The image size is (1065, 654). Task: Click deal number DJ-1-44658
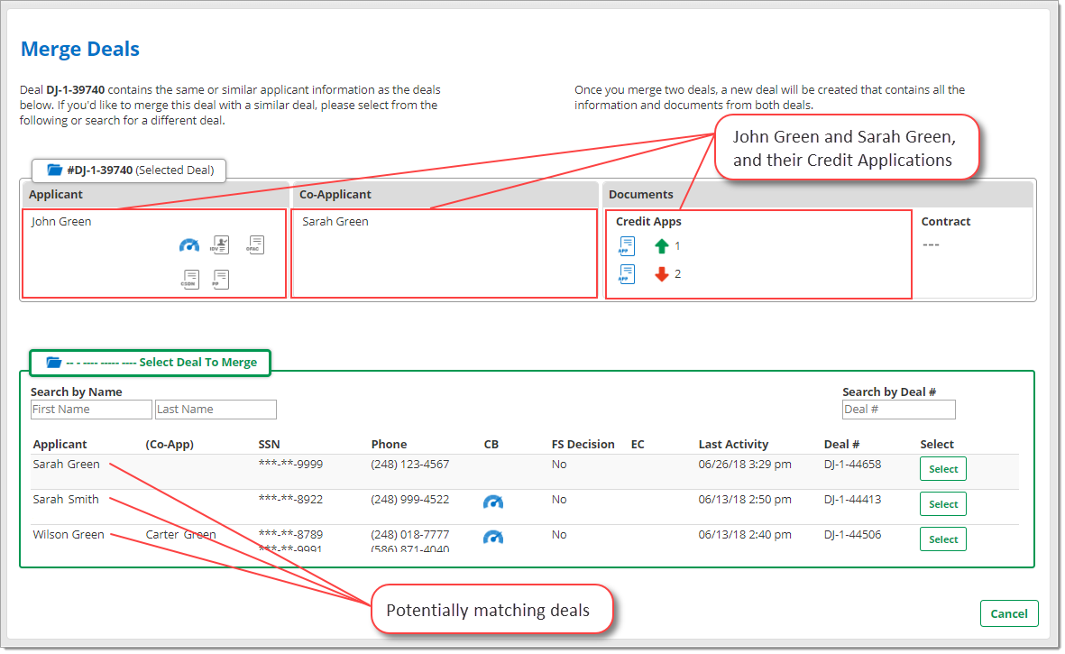[852, 465]
